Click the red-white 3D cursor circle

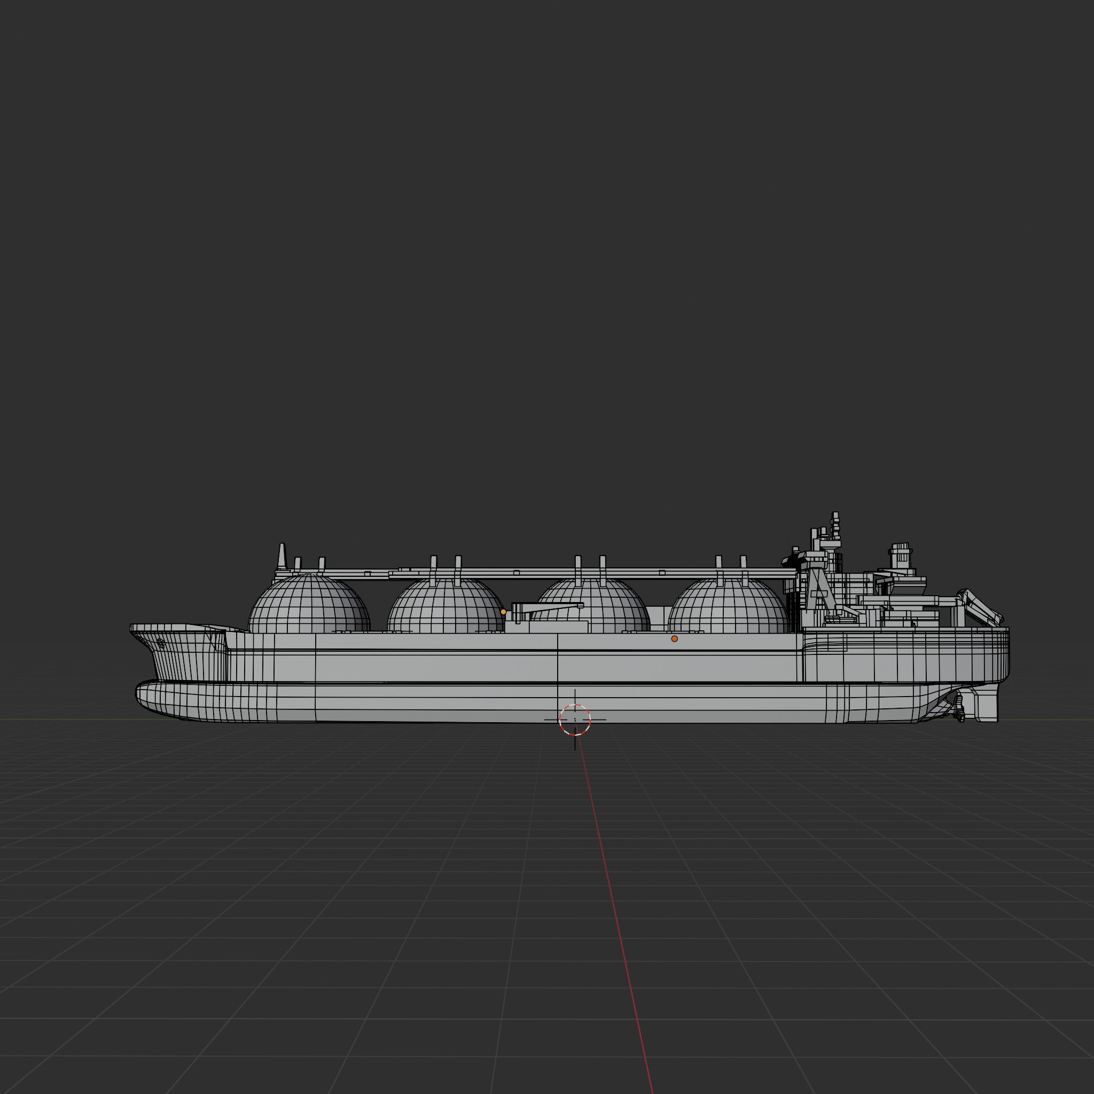click(575, 720)
